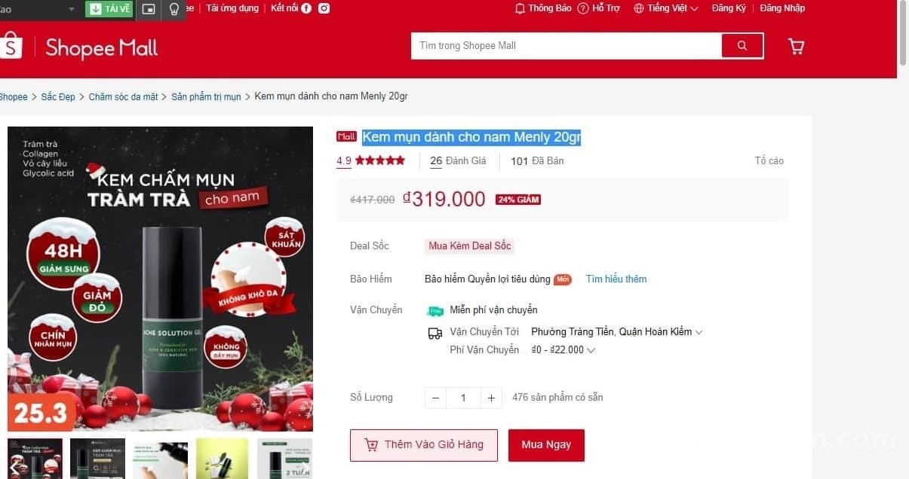Focus the Tìm trong Shopee Mall search field
The width and height of the screenshot is (909, 479).
pos(566,46)
